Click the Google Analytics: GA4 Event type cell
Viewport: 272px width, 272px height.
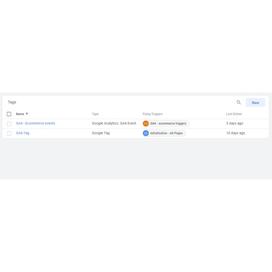coord(114,123)
